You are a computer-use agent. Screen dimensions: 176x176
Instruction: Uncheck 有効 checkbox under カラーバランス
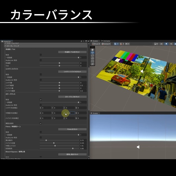(x=41, y=100)
